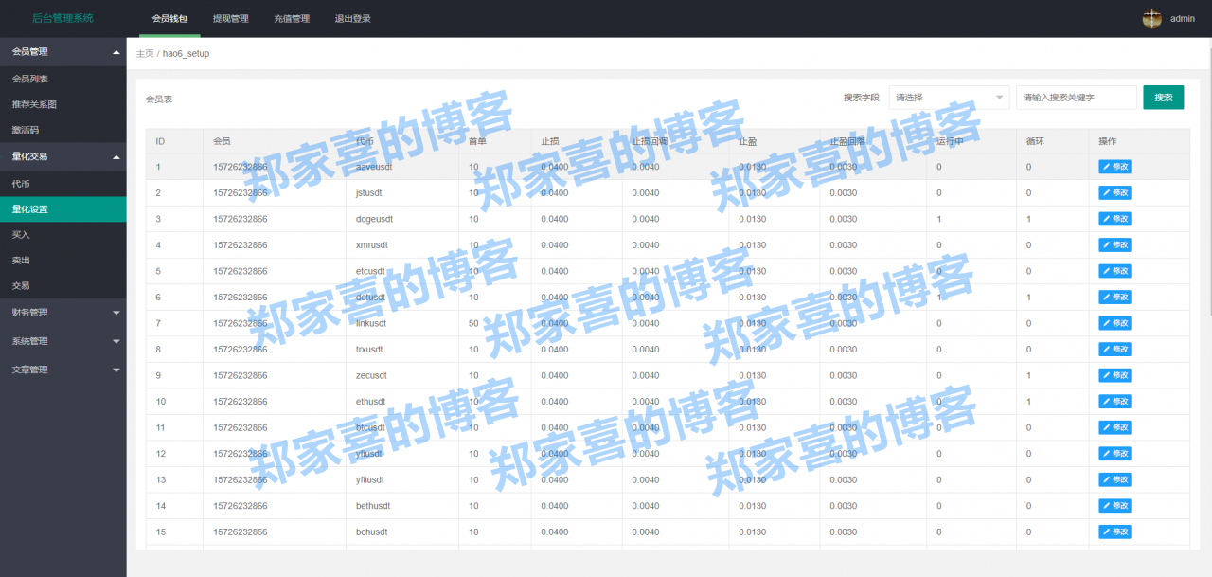Screen dimensions: 1212x577
Task: Collapse the 会员管理 sidebar group
Action: (62, 52)
